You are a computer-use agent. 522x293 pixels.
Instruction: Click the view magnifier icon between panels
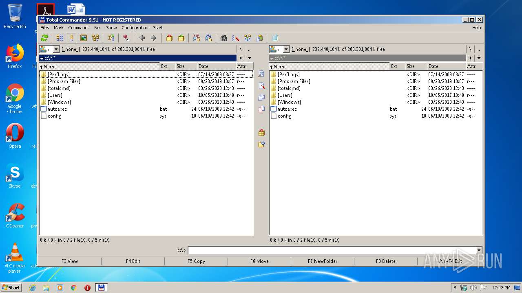coord(261,74)
